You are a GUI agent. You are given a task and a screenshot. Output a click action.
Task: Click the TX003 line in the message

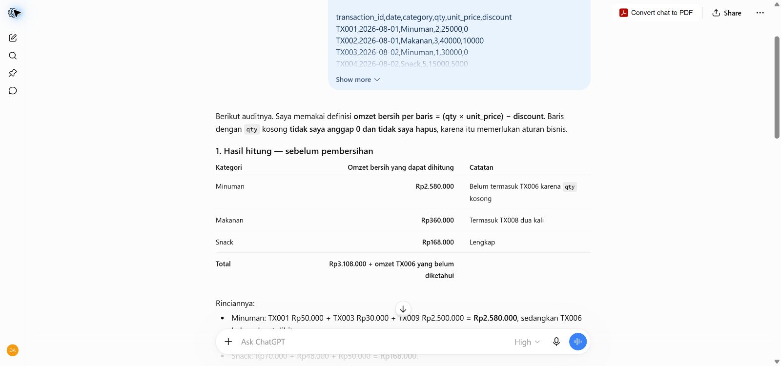coord(402,52)
